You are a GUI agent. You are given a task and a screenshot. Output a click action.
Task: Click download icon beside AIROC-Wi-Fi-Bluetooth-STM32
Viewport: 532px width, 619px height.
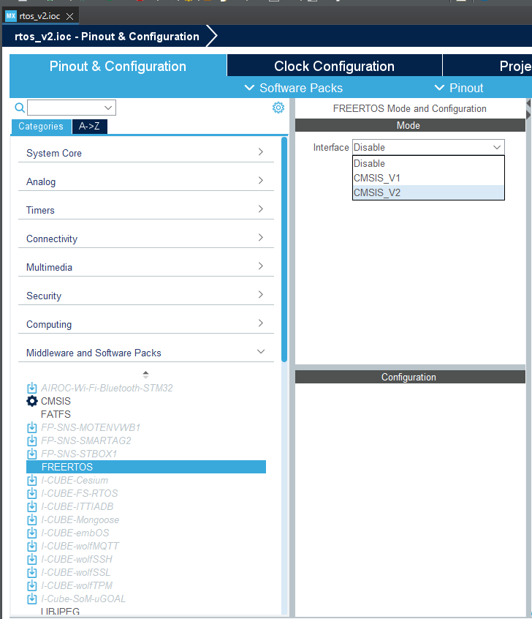click(x=32, y=388)
